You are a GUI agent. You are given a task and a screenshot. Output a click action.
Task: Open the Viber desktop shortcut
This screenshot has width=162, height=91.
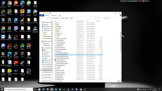click(x=16, y=29)
